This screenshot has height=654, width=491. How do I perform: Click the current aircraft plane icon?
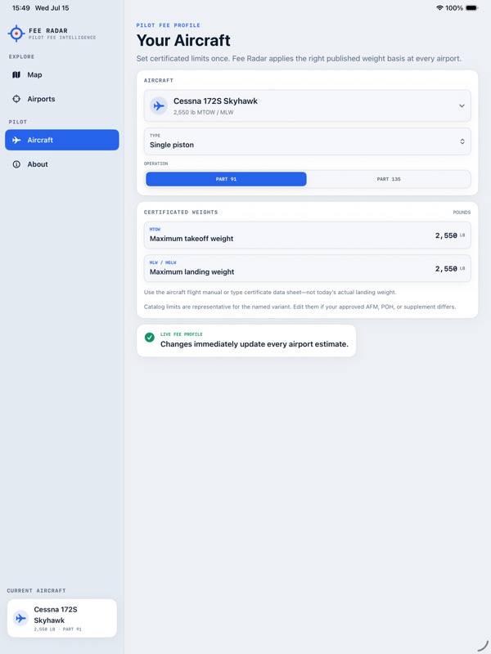(20, 618)
